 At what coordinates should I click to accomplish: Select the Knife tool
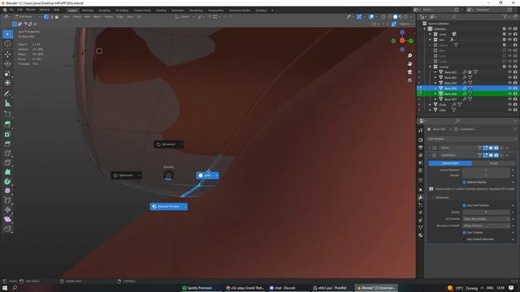pos(7,162)
